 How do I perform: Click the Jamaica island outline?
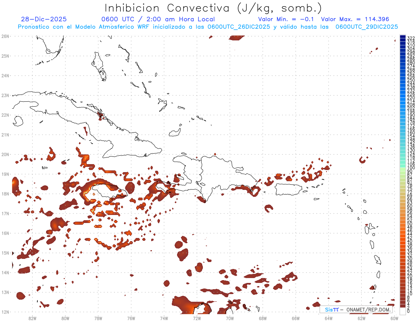tap(109, 192)
